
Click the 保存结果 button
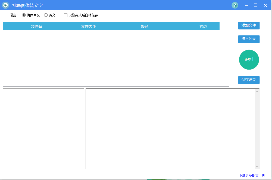click(x=249, y=80)
